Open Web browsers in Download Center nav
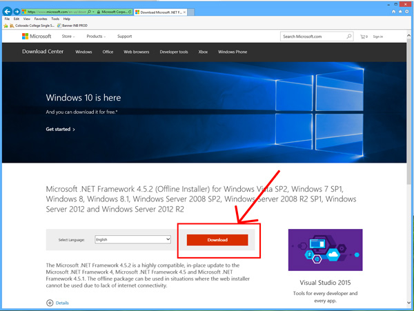 coord(137,52)
